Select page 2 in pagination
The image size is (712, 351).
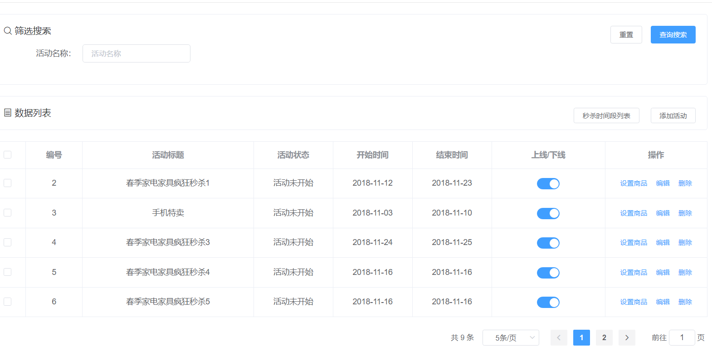pos(604,337)
